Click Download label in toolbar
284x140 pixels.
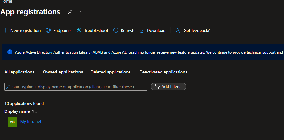click(156, 31)
